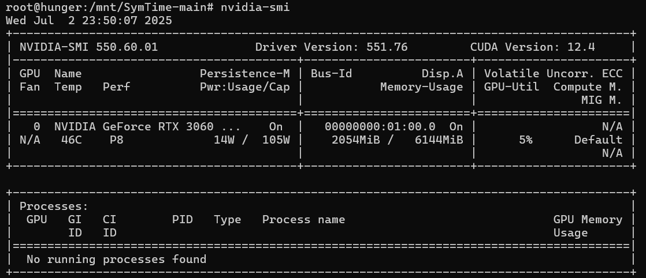Select the Driver Version 551.76 text
Screen dimensions: 646x278
pos(331,47)
